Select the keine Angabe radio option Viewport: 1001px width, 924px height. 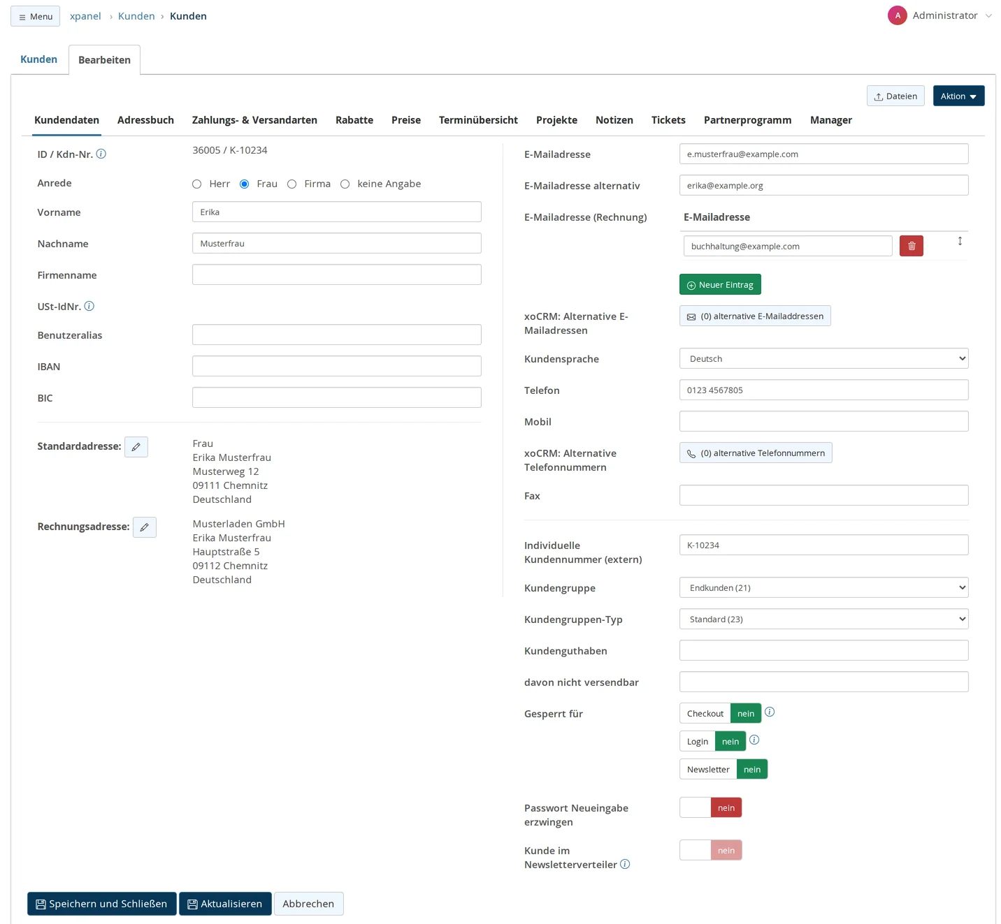(x=345, y=184)
